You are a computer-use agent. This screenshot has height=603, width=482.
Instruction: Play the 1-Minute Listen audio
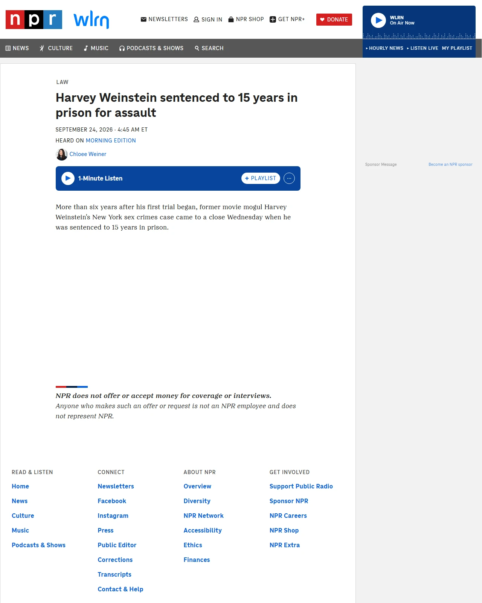pos(68,178)
